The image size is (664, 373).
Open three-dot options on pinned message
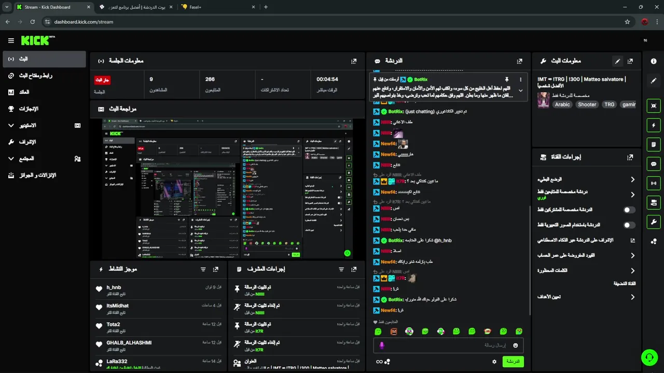coord(520,79)
